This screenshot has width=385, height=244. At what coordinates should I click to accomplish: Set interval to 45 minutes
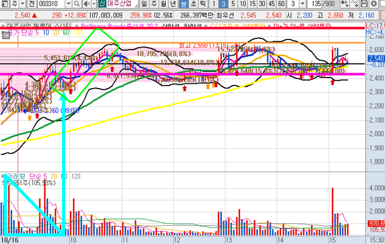[272, 4]
